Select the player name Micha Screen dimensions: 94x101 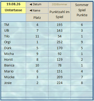(x=9, y=54)
